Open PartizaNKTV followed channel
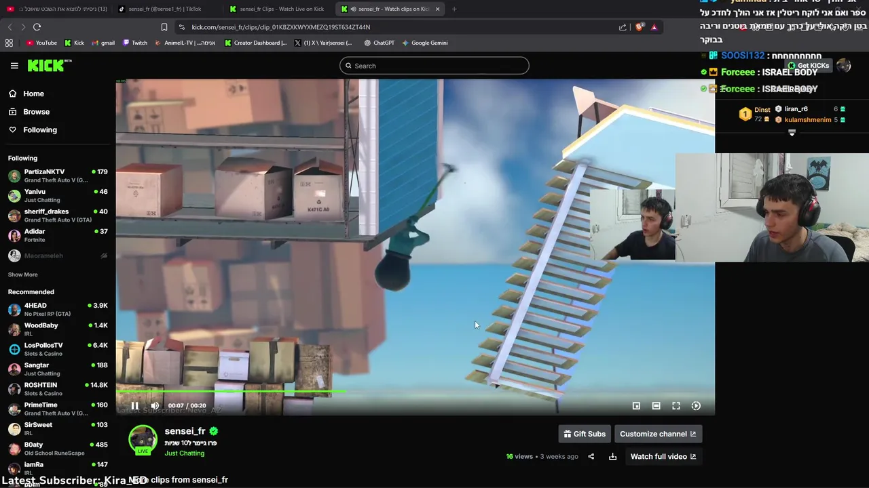The width and height of the screenshot is (869, 488). tap(58, 176)
